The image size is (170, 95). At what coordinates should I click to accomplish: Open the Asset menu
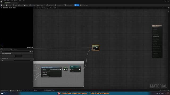pyautogui.click(x=12, y=1)
